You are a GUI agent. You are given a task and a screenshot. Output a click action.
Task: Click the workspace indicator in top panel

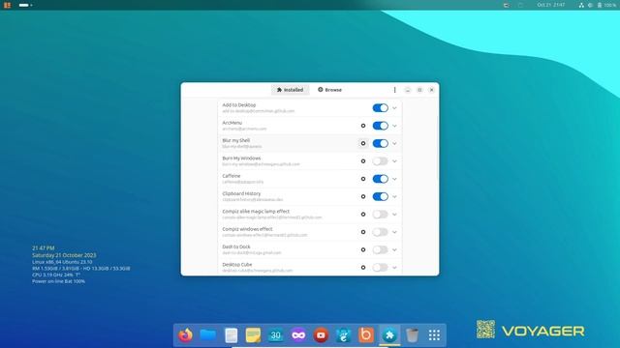(x=25, y=5)
